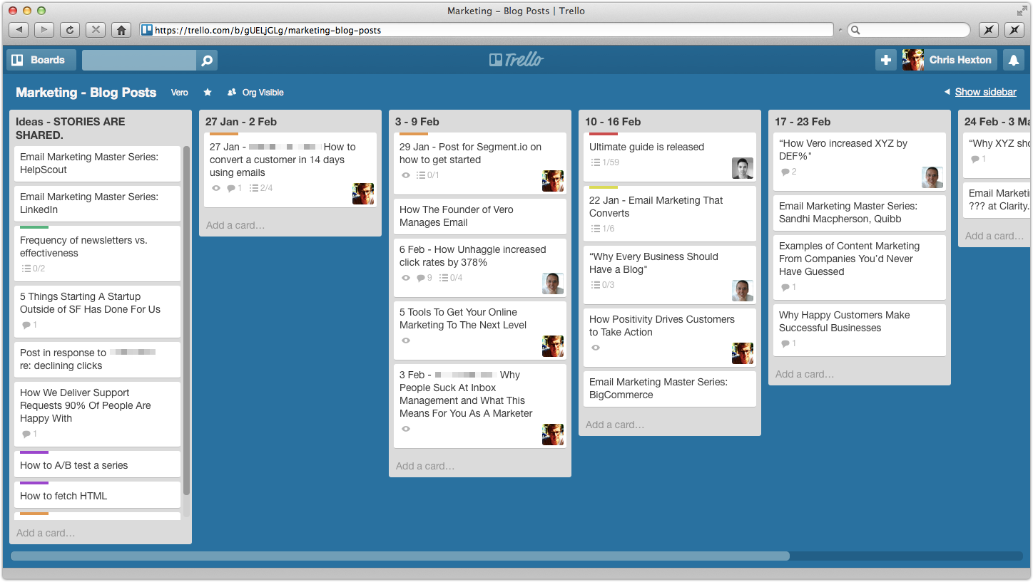Open the notifications bell
The width and height of the screenshot is (1033, 582).
(x=1013, y=61)
